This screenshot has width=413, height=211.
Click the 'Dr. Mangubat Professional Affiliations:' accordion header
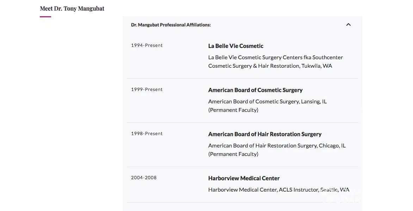(171, 25)
